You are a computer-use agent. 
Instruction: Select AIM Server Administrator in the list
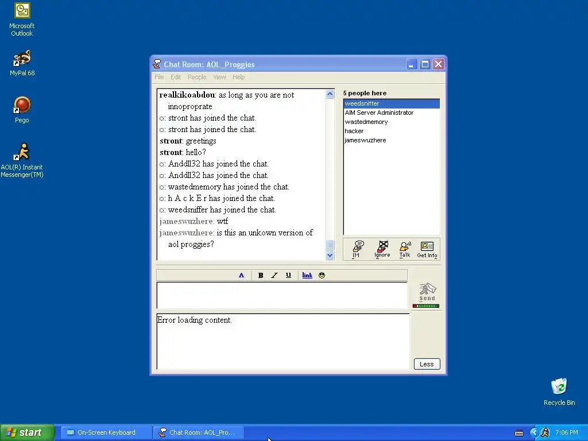(392, 113)
